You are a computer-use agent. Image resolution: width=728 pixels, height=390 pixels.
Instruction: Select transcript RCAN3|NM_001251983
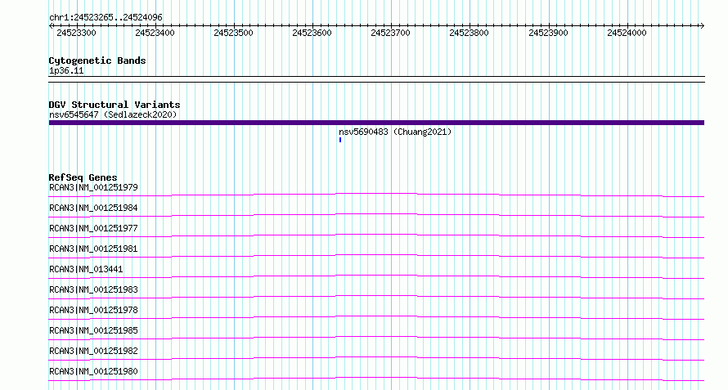[93, 289]
